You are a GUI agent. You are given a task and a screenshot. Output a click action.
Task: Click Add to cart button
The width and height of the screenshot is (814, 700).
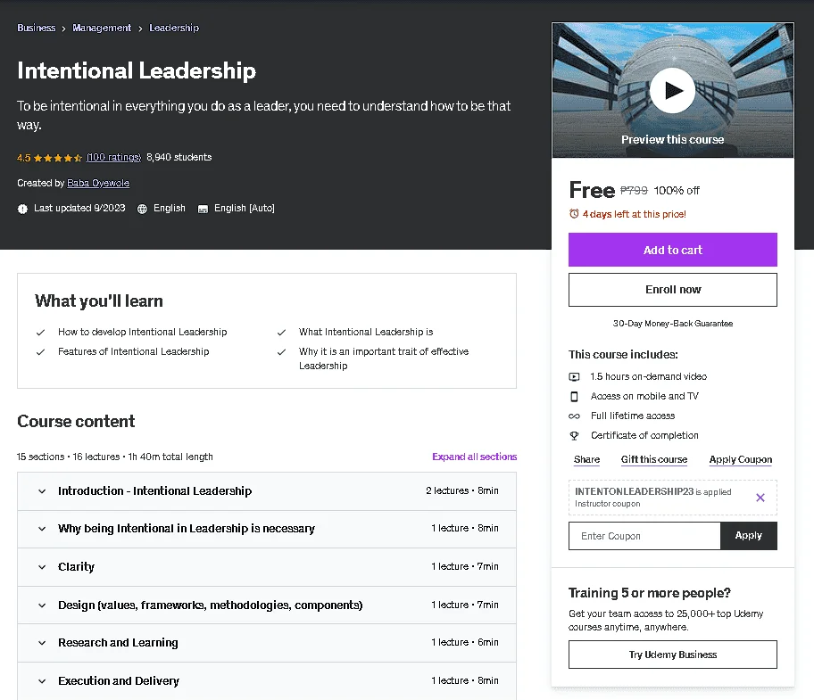673,250
